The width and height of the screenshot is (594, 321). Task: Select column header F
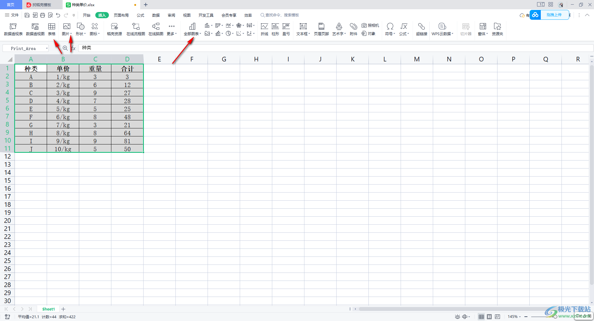pos(192,59)
